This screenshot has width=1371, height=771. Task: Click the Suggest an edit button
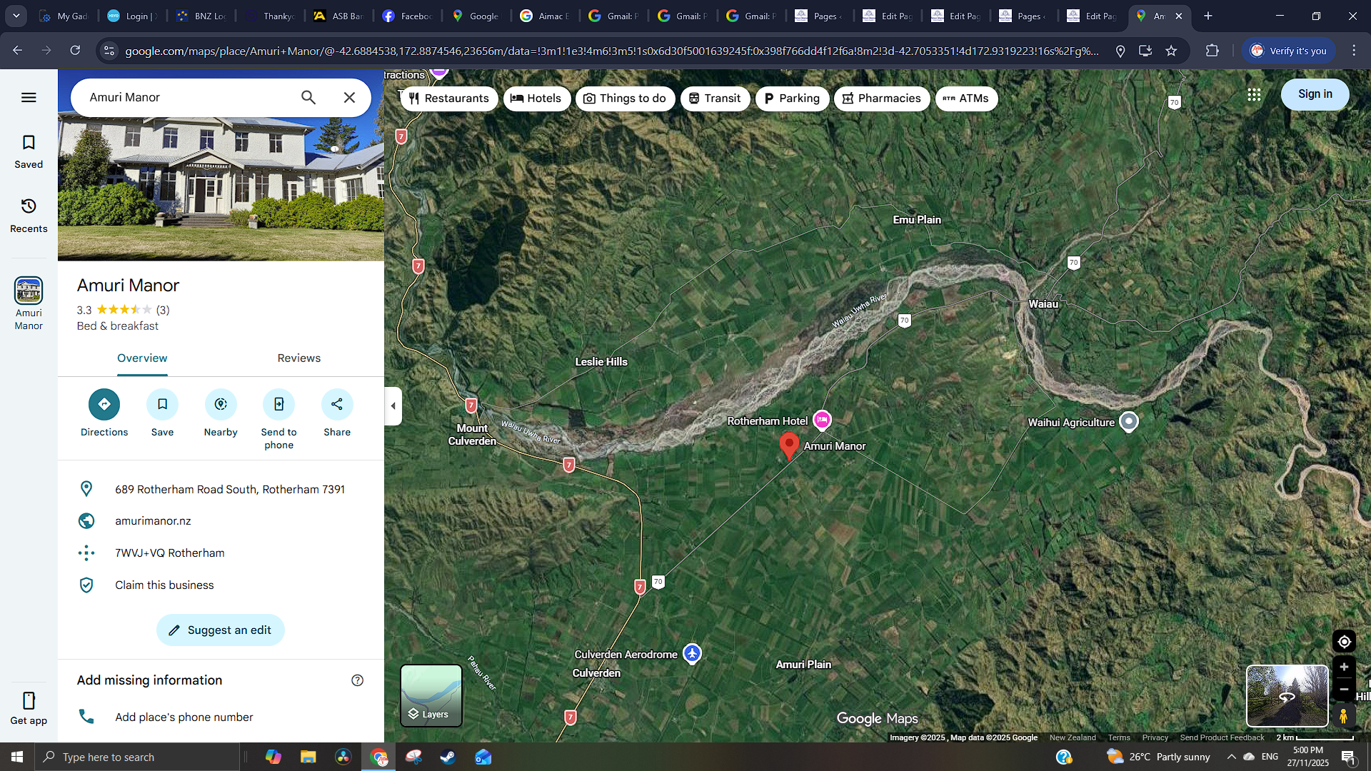[220, 630]
